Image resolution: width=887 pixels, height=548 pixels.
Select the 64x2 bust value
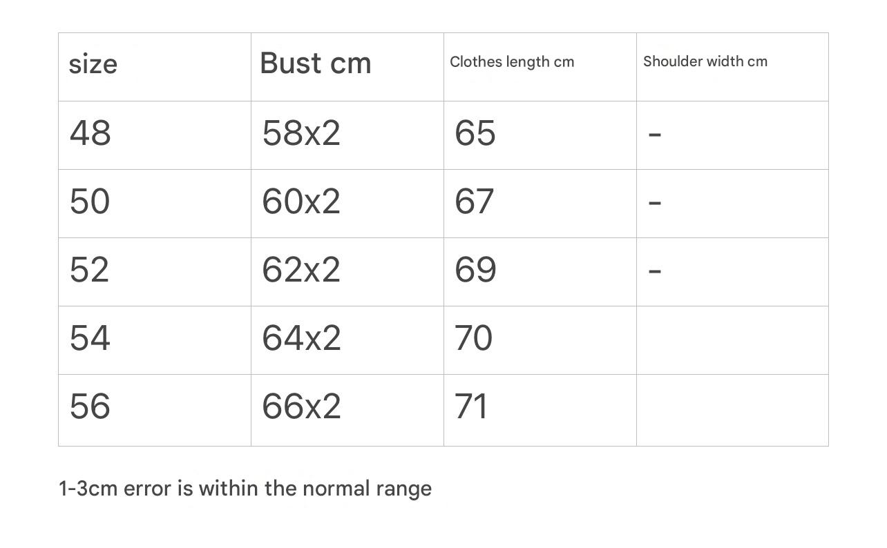coord(301,337)
